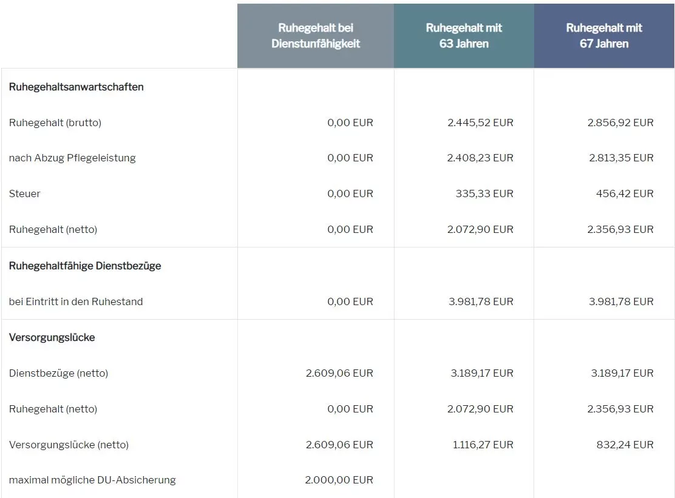675x498 pixels.
Task: Click the 'Ruhegehalt mit 67 Jahren' column header
Action: pos(604,36)
